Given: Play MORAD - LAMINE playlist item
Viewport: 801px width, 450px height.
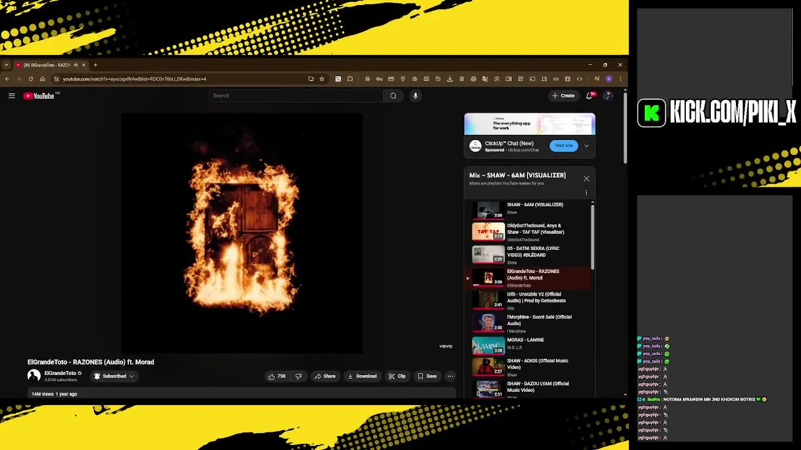Looking at the screenshot, I should click(x=529, y=345).
